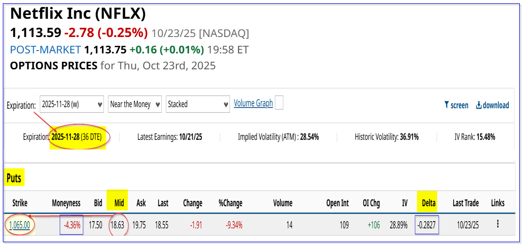Click the Volume Graph link
The width and height of the screenshot is (523, 244).
(253, 103)
